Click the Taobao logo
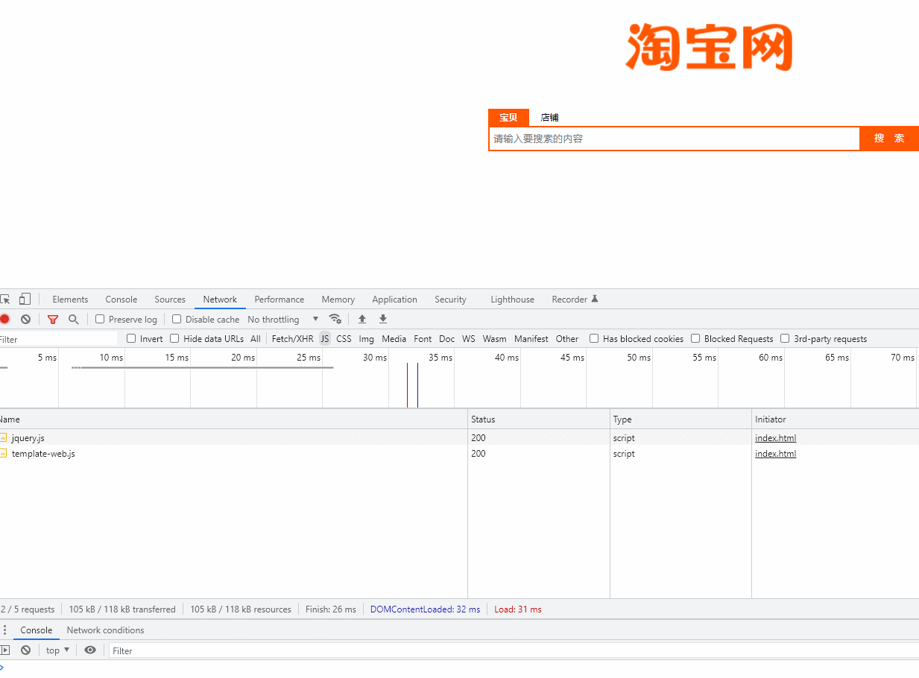919x678 pixels. 708,46
